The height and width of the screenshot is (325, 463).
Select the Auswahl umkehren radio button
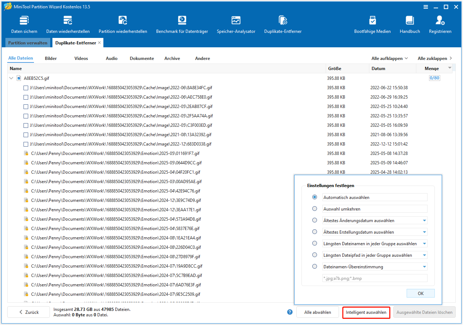(x=314, y=209)
